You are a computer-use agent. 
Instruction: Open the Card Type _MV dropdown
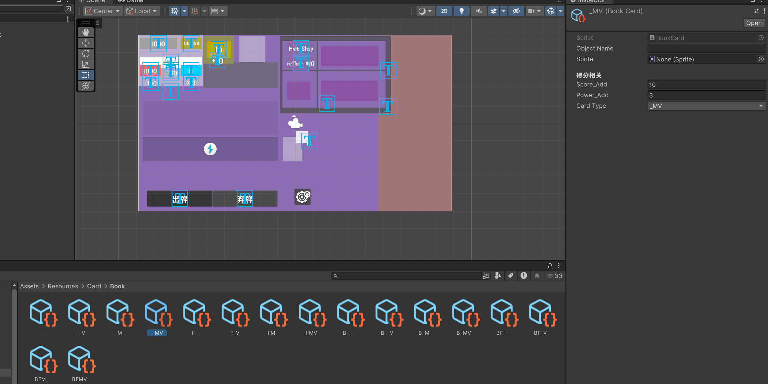(x=706, y=106)
